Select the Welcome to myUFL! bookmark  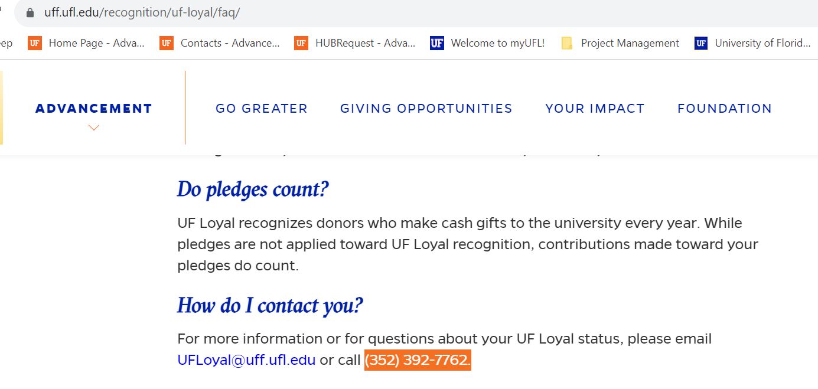coord(487,43)
